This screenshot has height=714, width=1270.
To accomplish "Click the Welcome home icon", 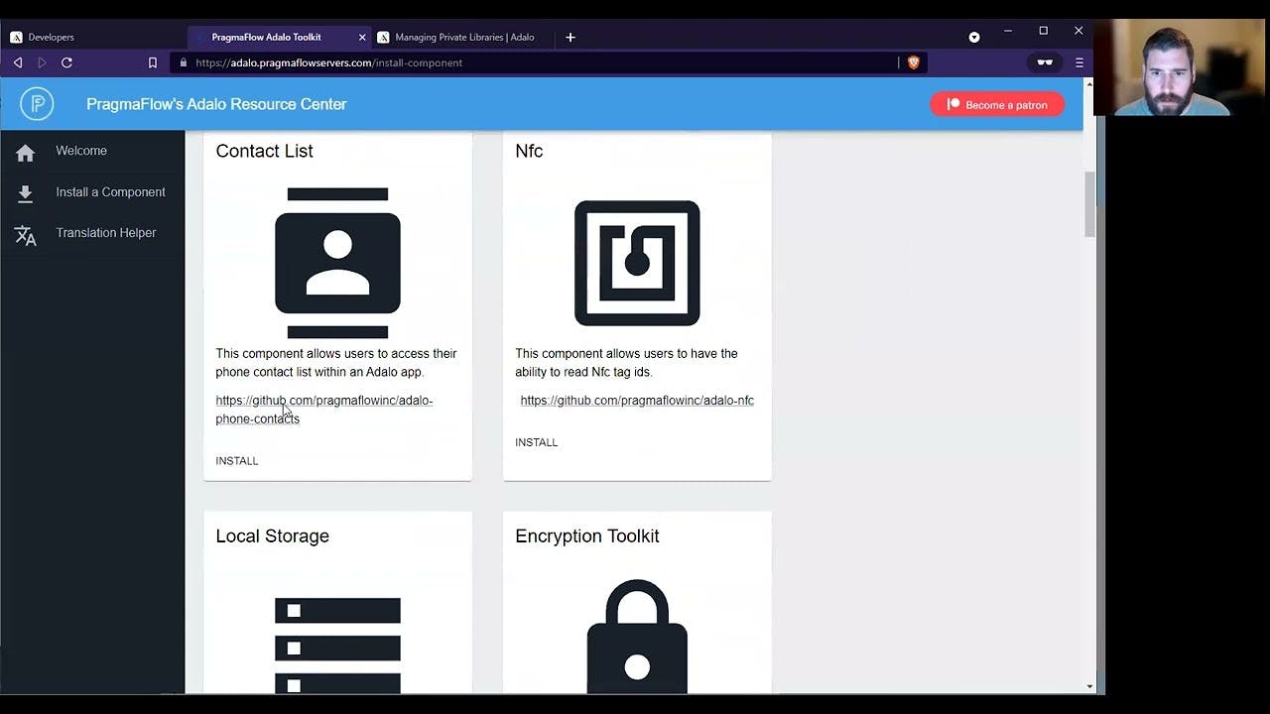I will 26,153.
